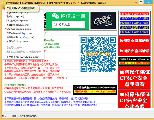Click [小苹果推荐-商家合作] heading

pyautogui.click(x=16, y=85)
